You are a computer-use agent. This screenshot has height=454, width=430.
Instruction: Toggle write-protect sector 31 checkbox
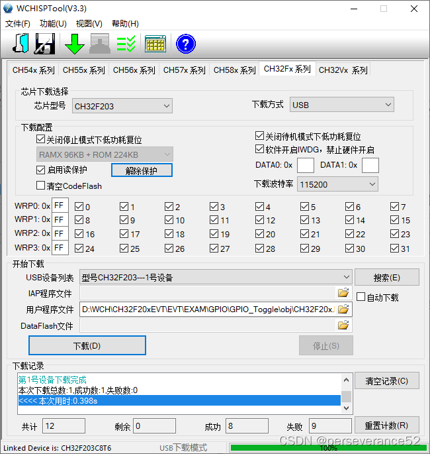click(x=394, y=249)
